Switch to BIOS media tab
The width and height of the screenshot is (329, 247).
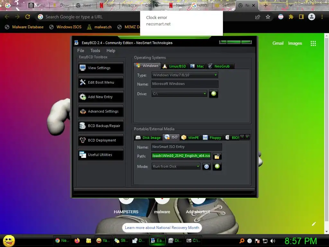(x=233, y=138)
